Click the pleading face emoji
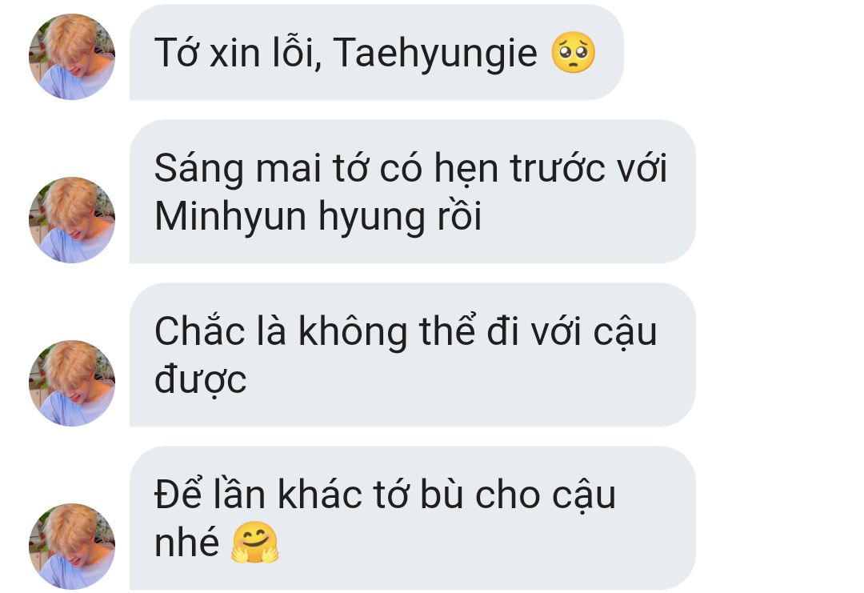864x593 pixels. click(x=574, y=53)
